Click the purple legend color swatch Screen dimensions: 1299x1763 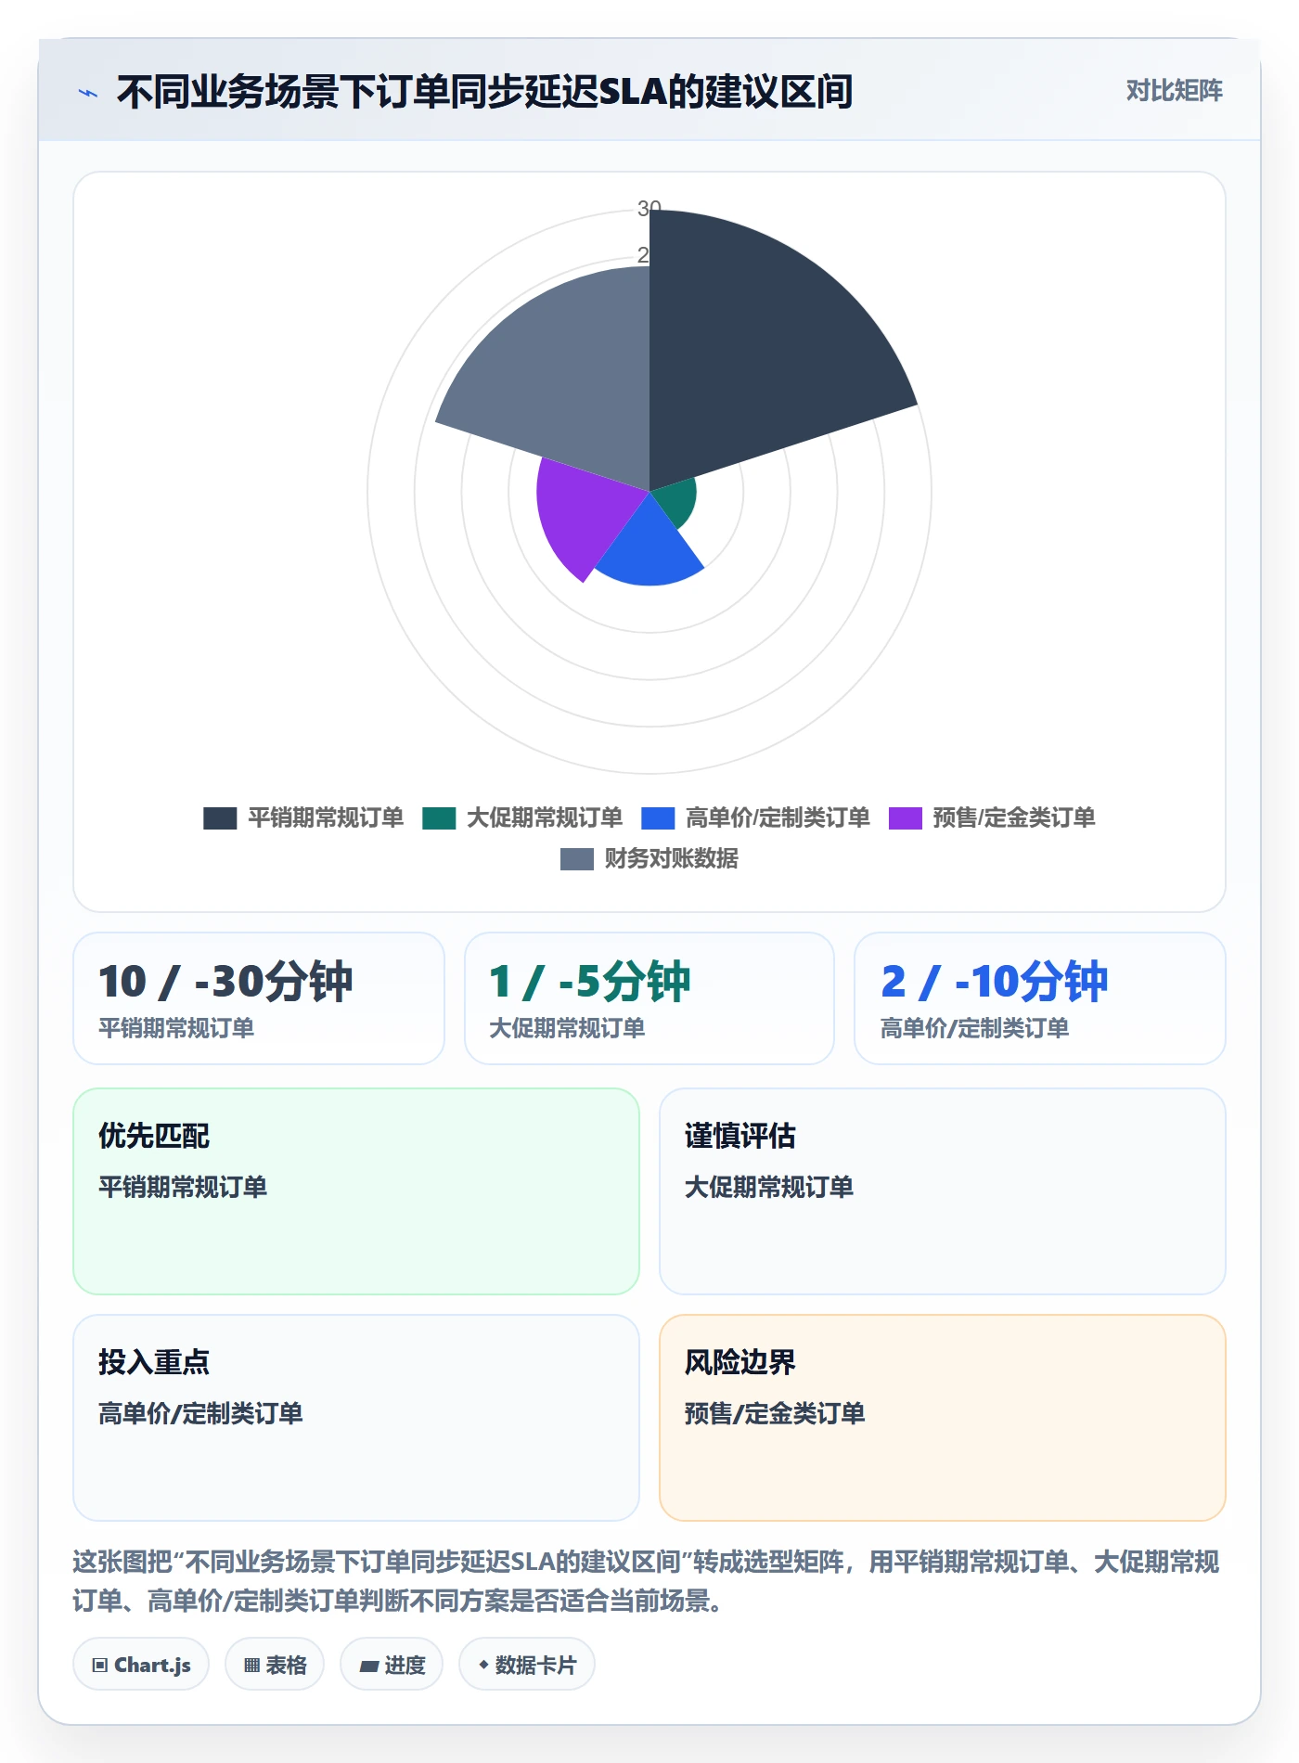905,818
